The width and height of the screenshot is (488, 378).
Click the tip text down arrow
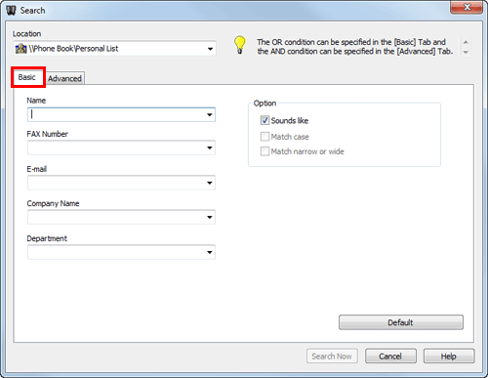click(x=466, y=52)
